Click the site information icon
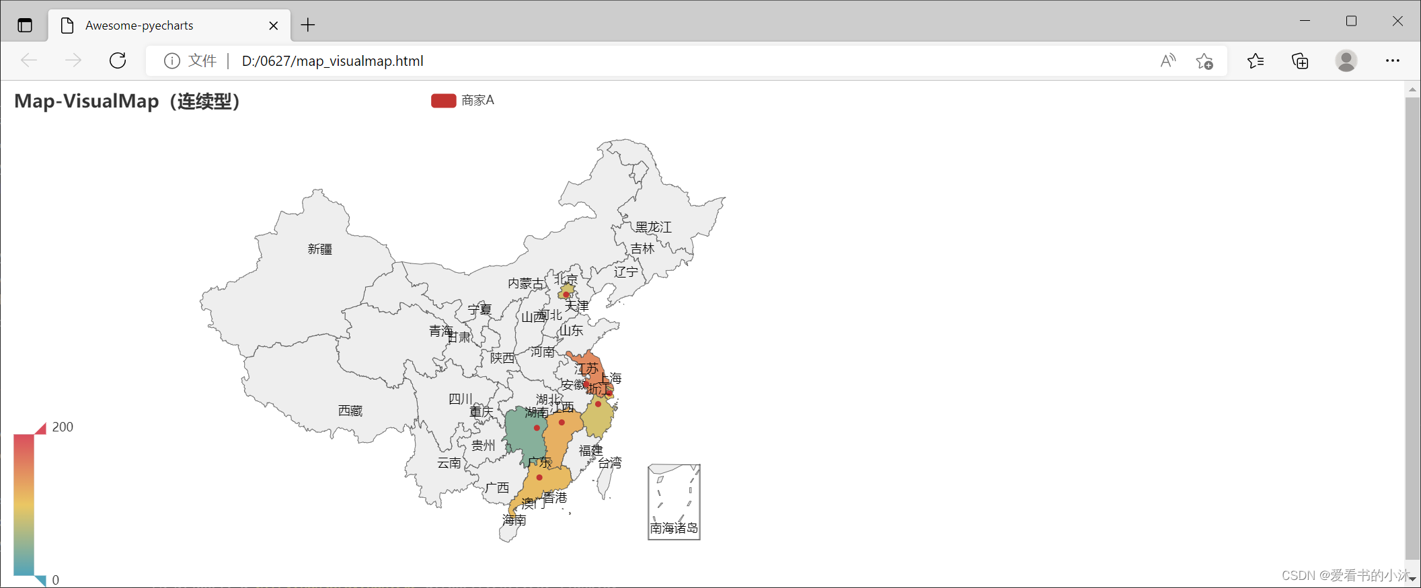Screen dimensions: 1421x588 172,61
